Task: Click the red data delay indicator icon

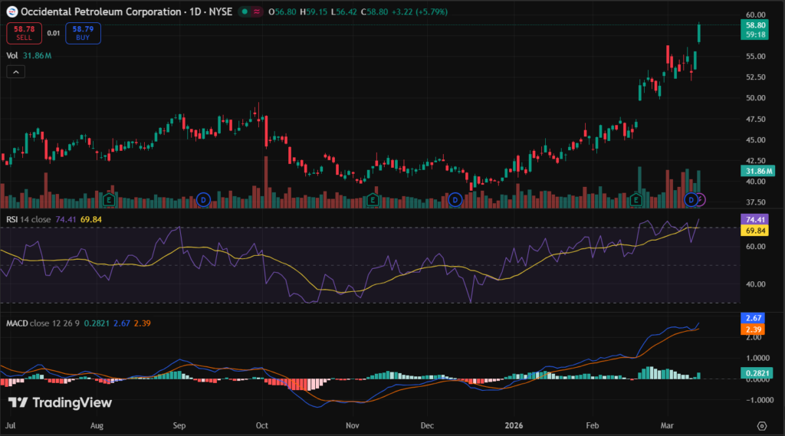Action: click(256, 12)
